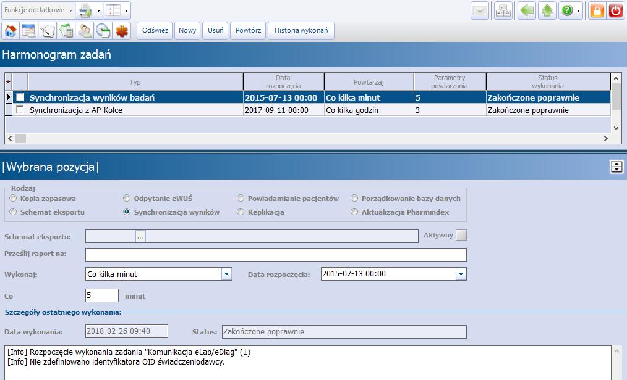
Task: Click the Nowy button
Action: pos(187,30)
